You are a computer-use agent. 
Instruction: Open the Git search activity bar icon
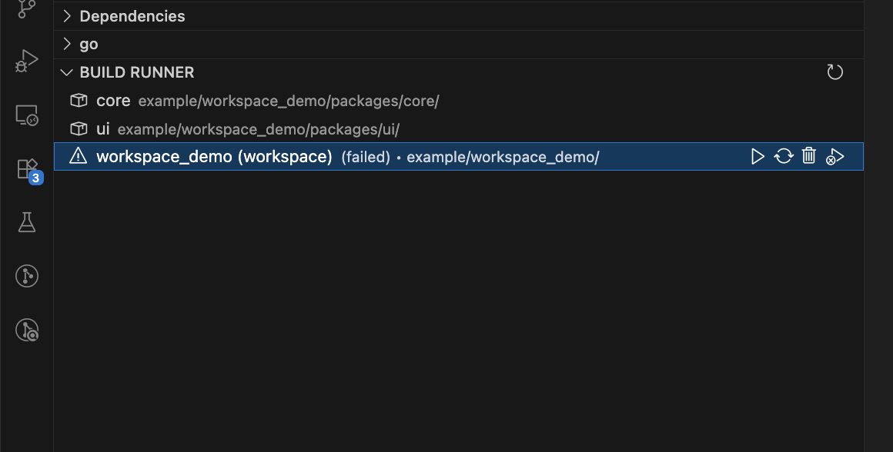tap(26, 330)
